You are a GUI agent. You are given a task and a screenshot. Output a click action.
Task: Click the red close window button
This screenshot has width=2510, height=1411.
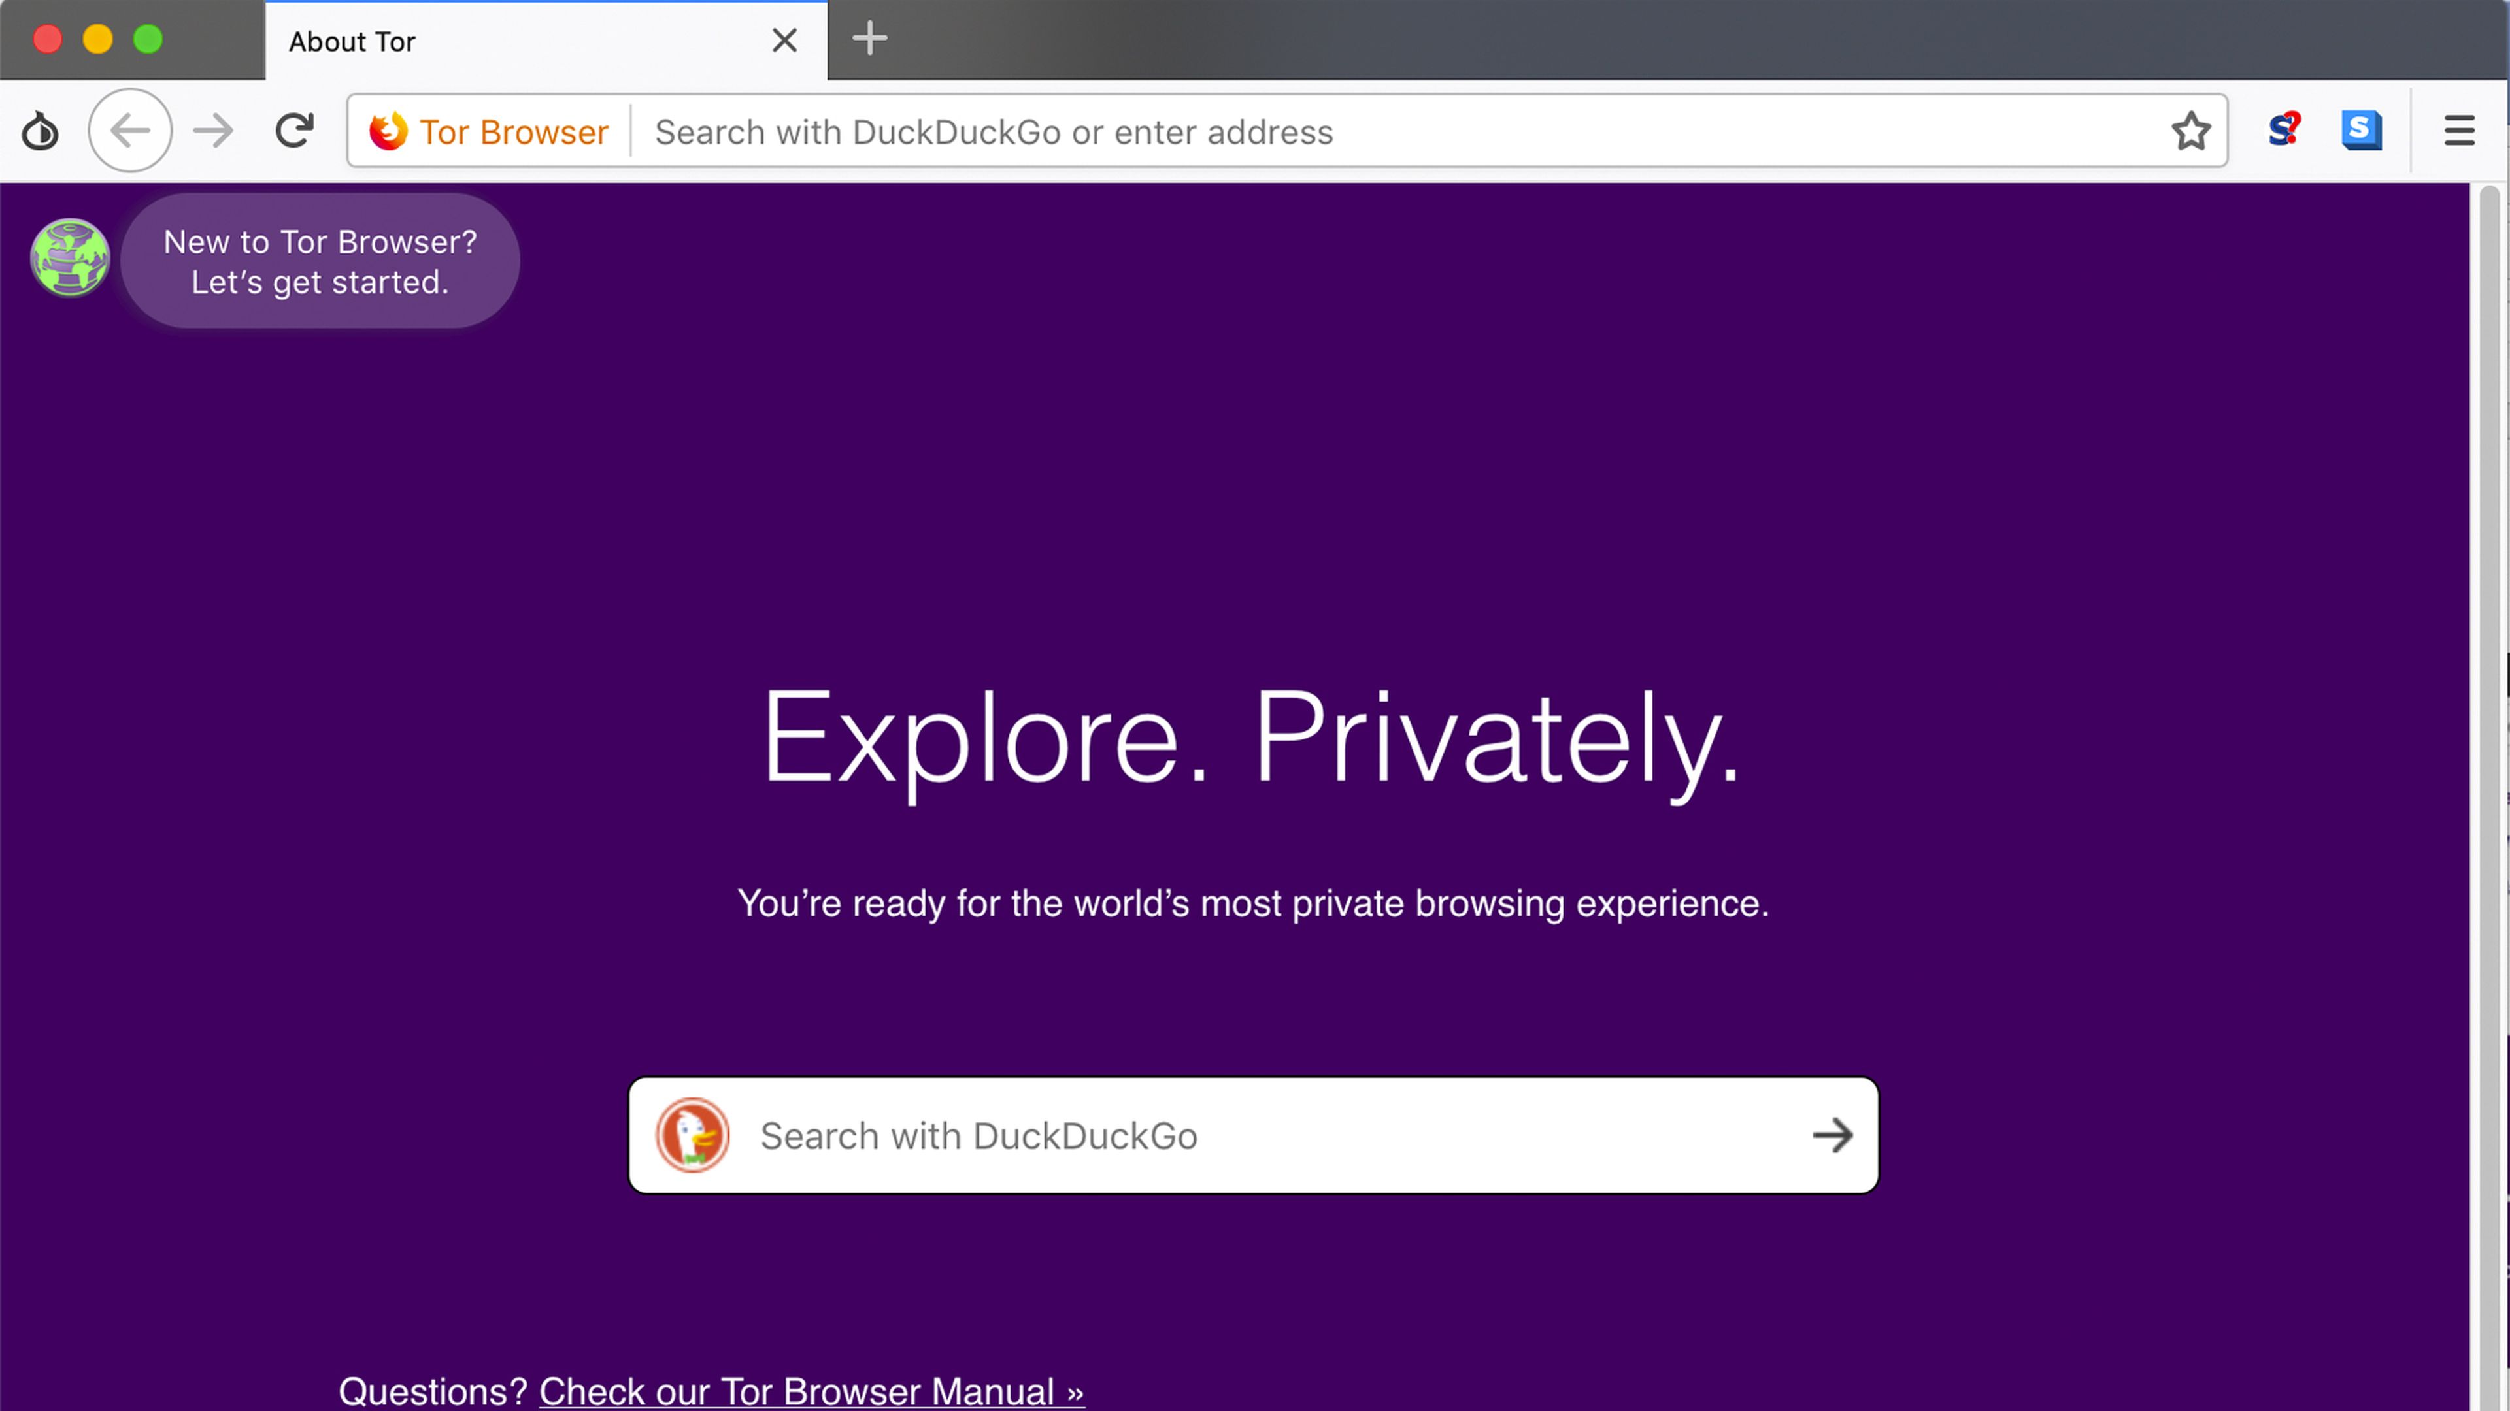pyautogui.click(x=47, y=39)
